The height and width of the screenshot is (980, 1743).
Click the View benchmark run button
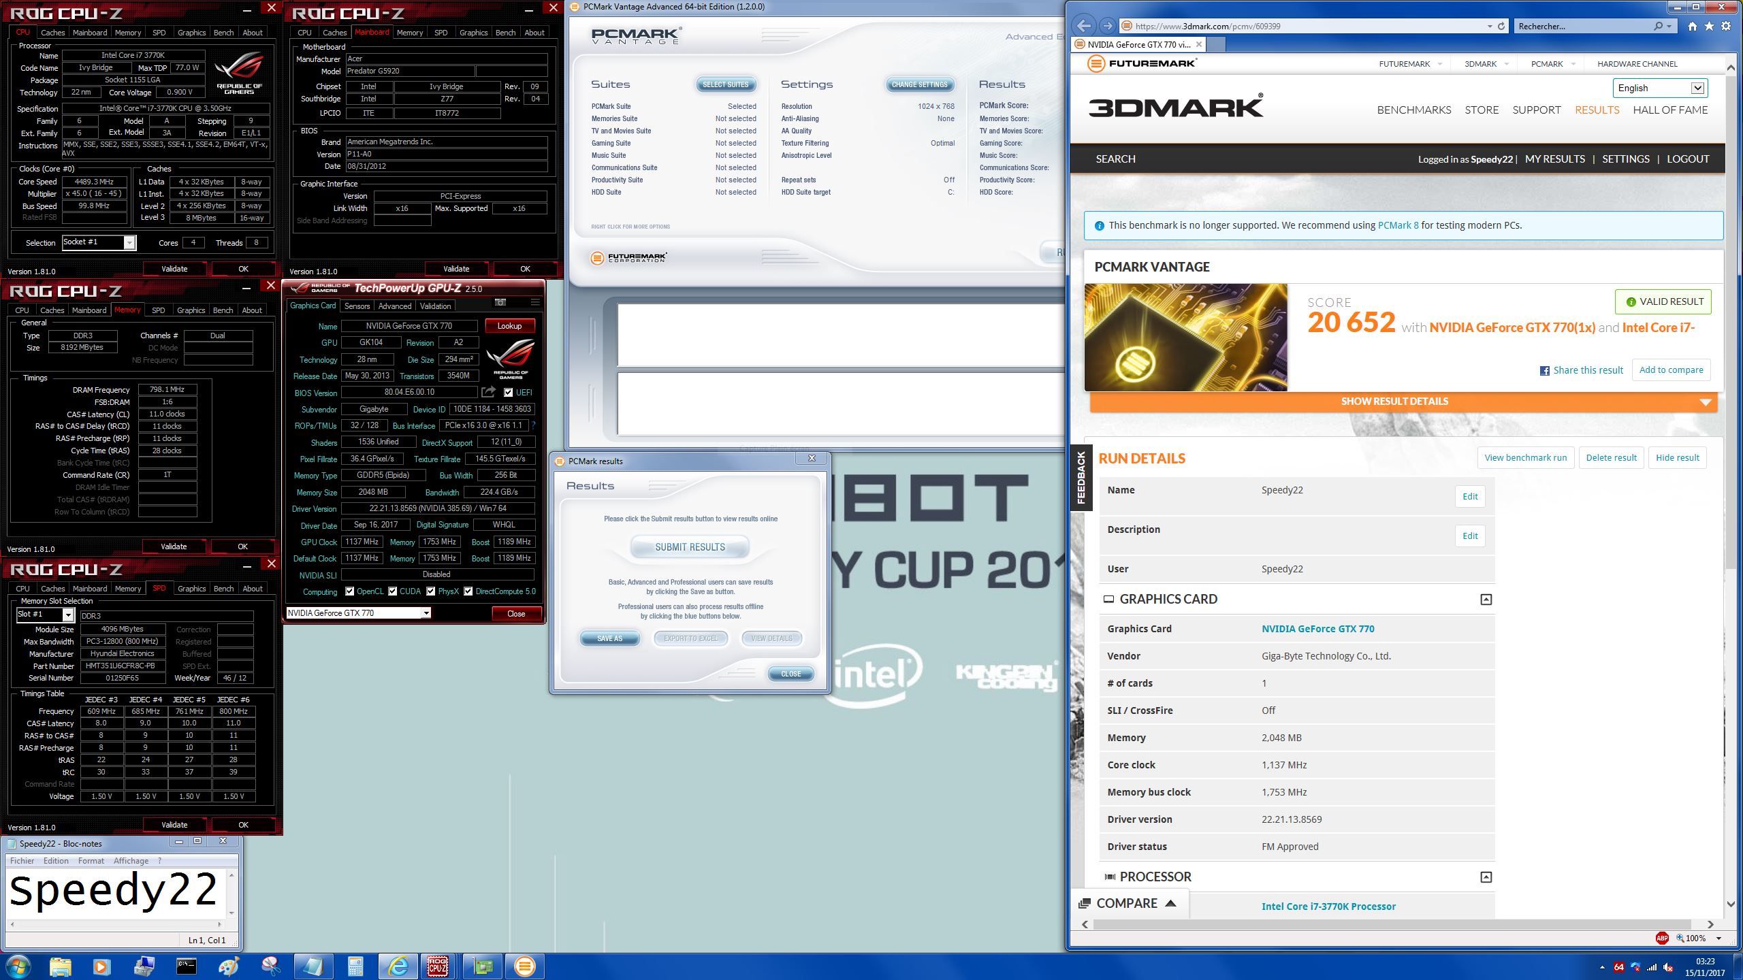[1525, 458]
